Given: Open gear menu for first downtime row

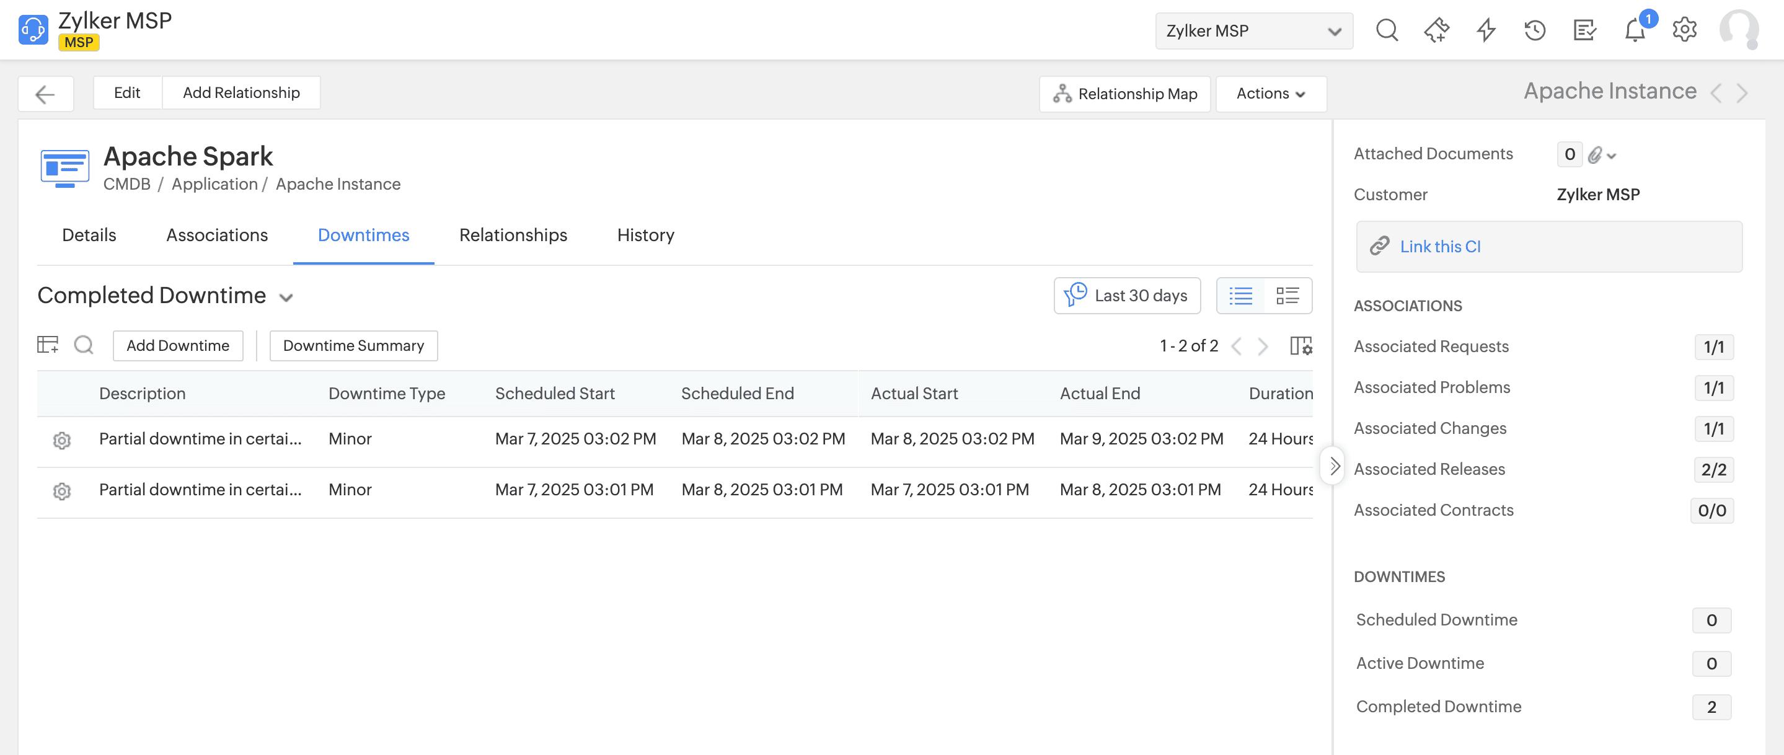Looking at the screenshot, I should tap(61, 440).
